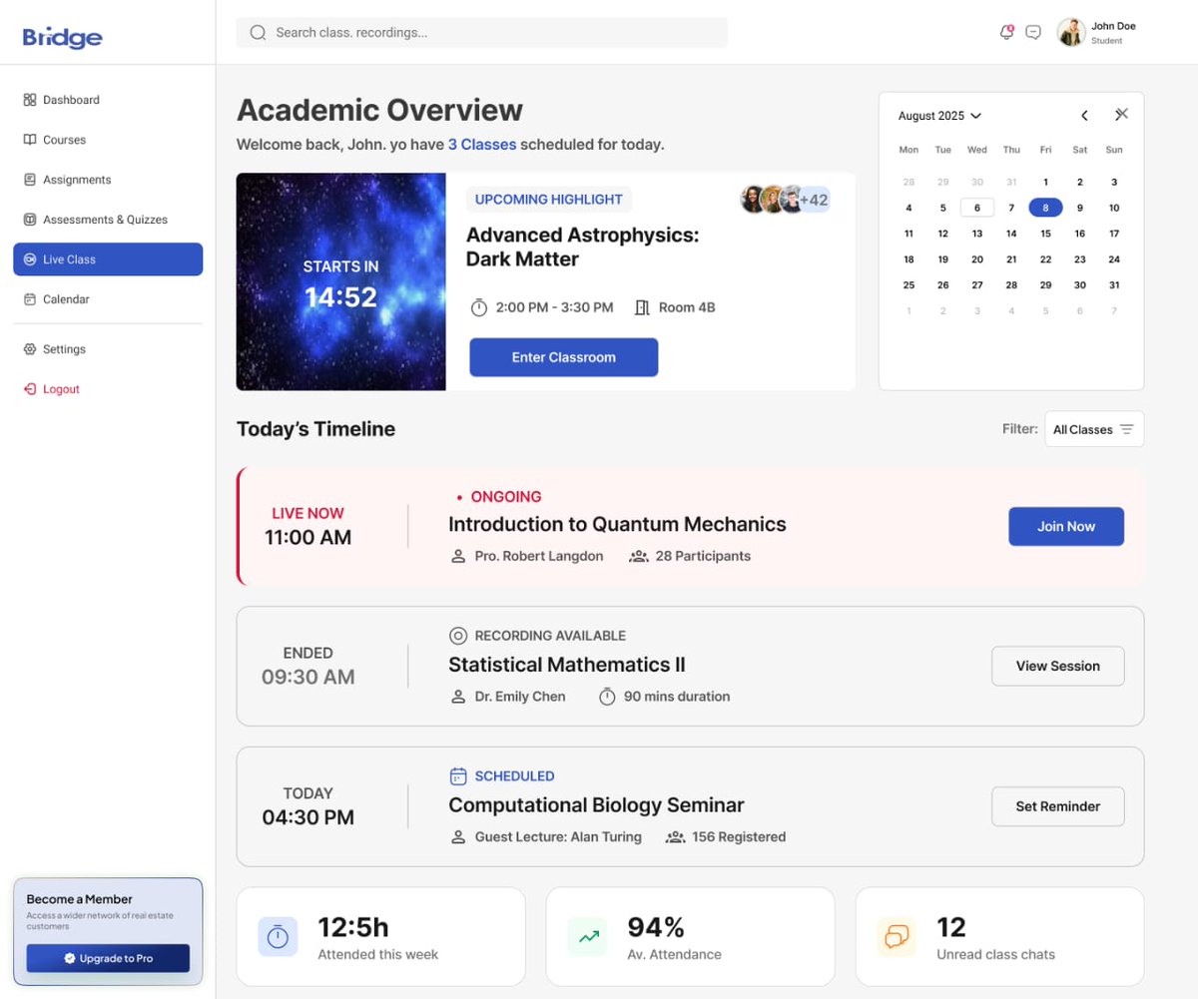
Task: Click the clock icon beside 2:00 PM - 3:30 PM
Action: click(x=478, y=307)
